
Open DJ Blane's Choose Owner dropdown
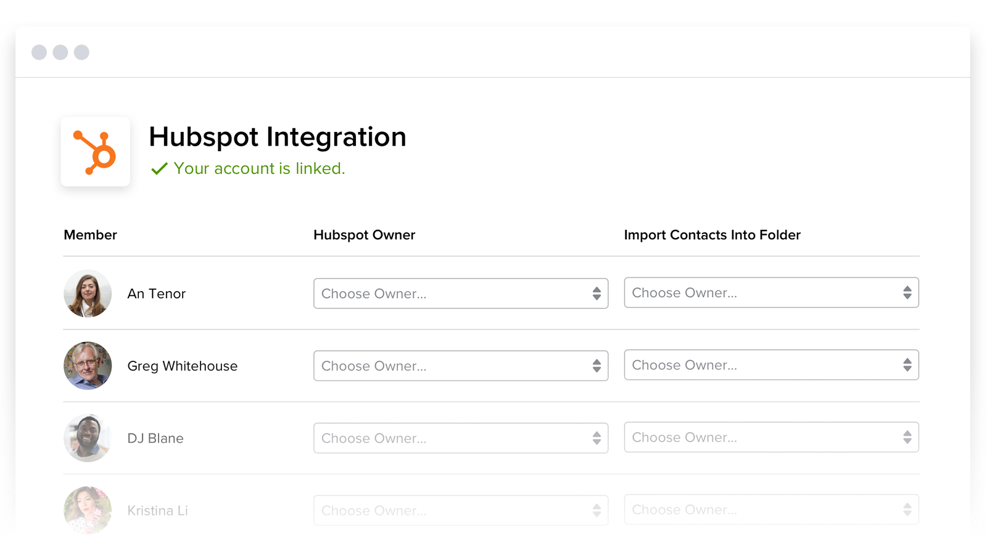point(461,438)
